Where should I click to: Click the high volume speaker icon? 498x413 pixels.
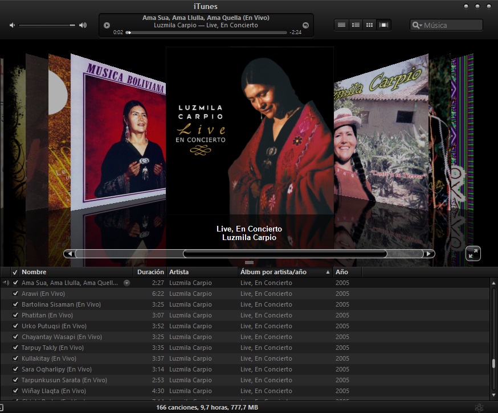pos(83,25)
